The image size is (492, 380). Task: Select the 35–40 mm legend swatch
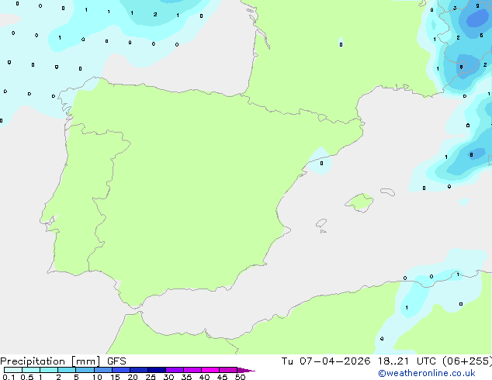(192, 370)
